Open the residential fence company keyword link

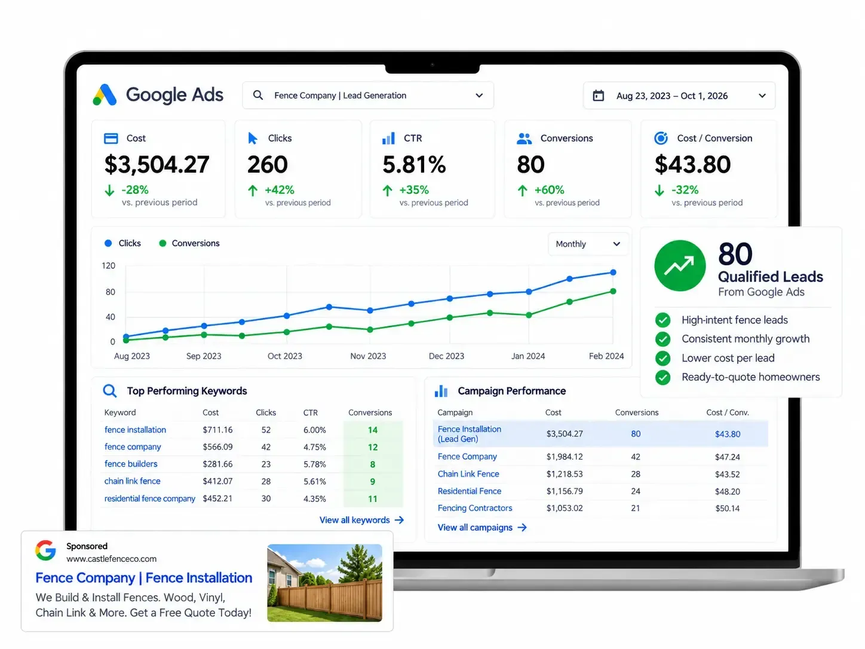click(150, 498)
